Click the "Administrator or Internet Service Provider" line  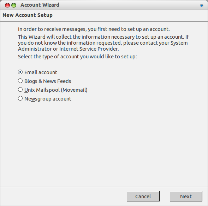click(x=69, y=49)
